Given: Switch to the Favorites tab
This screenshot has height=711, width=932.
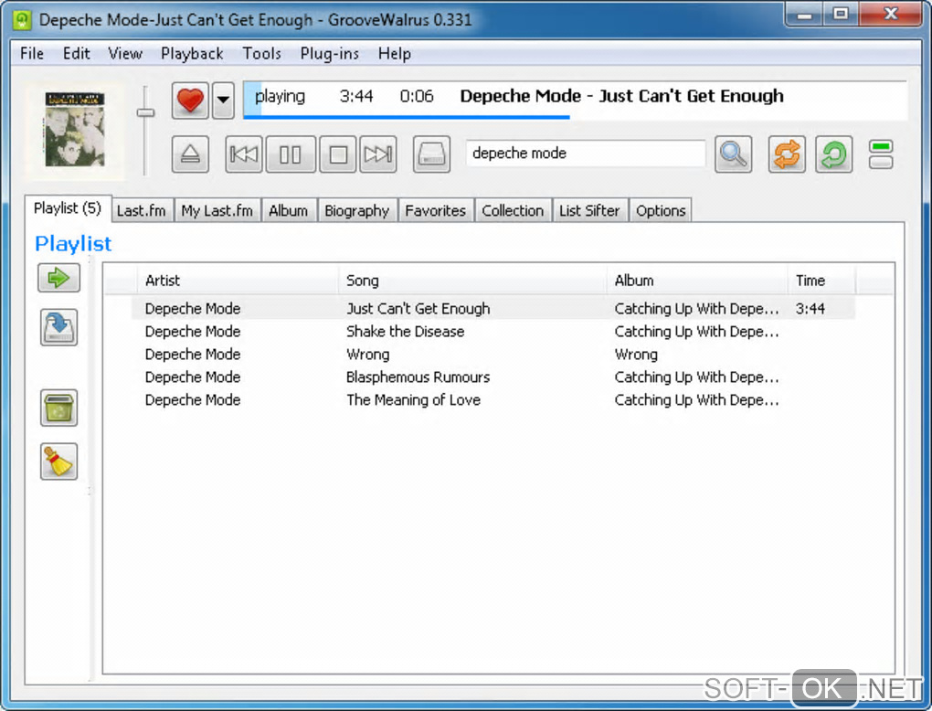Looking at the screenshot, I should [436, 210].
